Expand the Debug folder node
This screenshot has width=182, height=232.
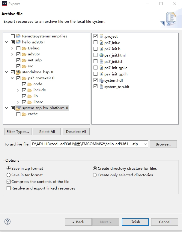(12, 48)
